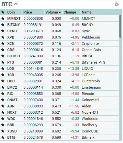Select the BitShares PTS name

[x=93, y=62]
